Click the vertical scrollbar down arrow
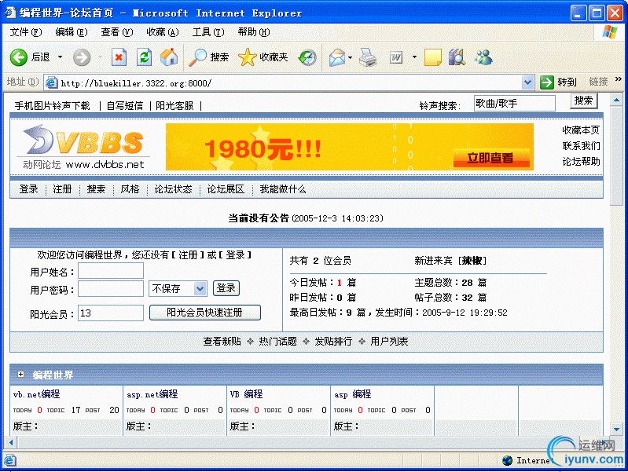The width and height of the screenshot is (628, 472). point(616,429)
